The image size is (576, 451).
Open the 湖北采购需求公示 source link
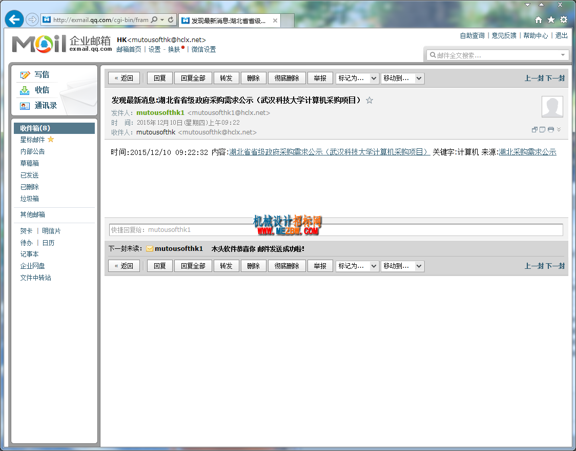527,152
